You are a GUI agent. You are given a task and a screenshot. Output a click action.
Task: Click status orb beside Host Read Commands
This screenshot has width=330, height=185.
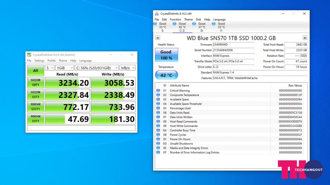(x=158, y=121)
